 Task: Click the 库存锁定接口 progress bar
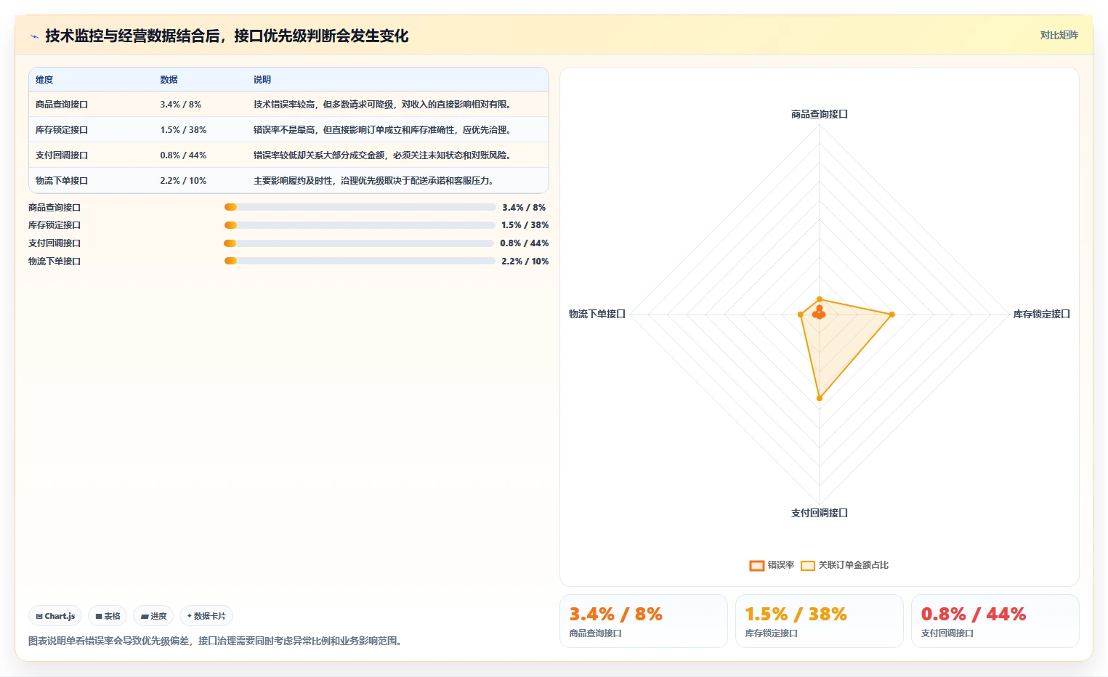click(x=360, y=225)
